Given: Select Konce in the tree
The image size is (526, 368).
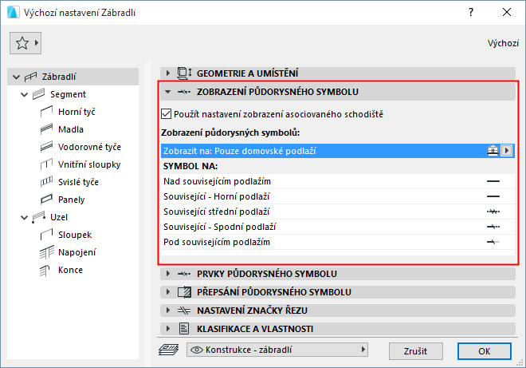Looking at the screenshot, I should [70, 270].
